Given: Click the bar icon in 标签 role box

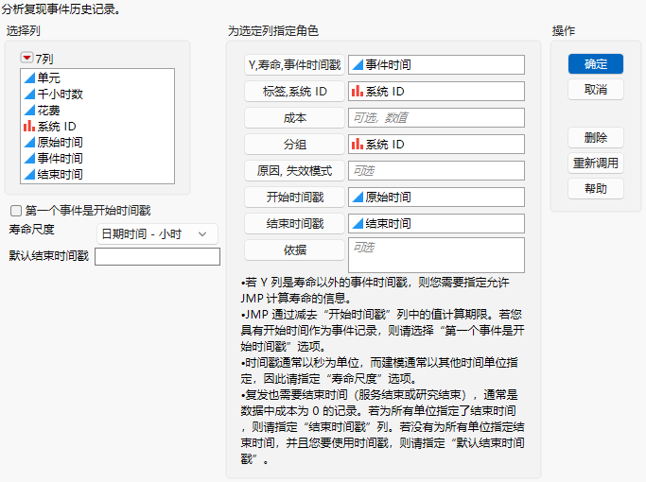Looking at the screenshot, I should click(358, 91).
